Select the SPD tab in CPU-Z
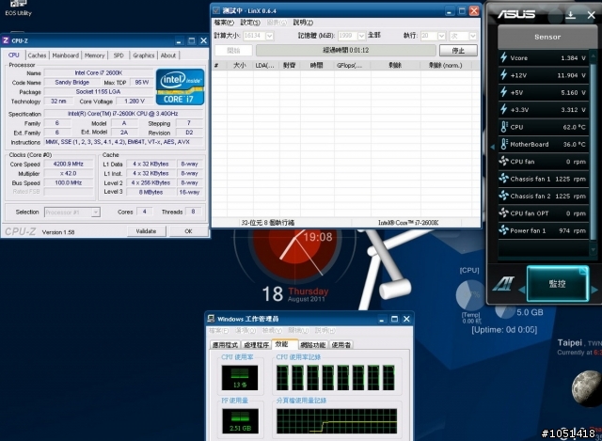This screenshot has height=441, width=602. tap(119, 55)
